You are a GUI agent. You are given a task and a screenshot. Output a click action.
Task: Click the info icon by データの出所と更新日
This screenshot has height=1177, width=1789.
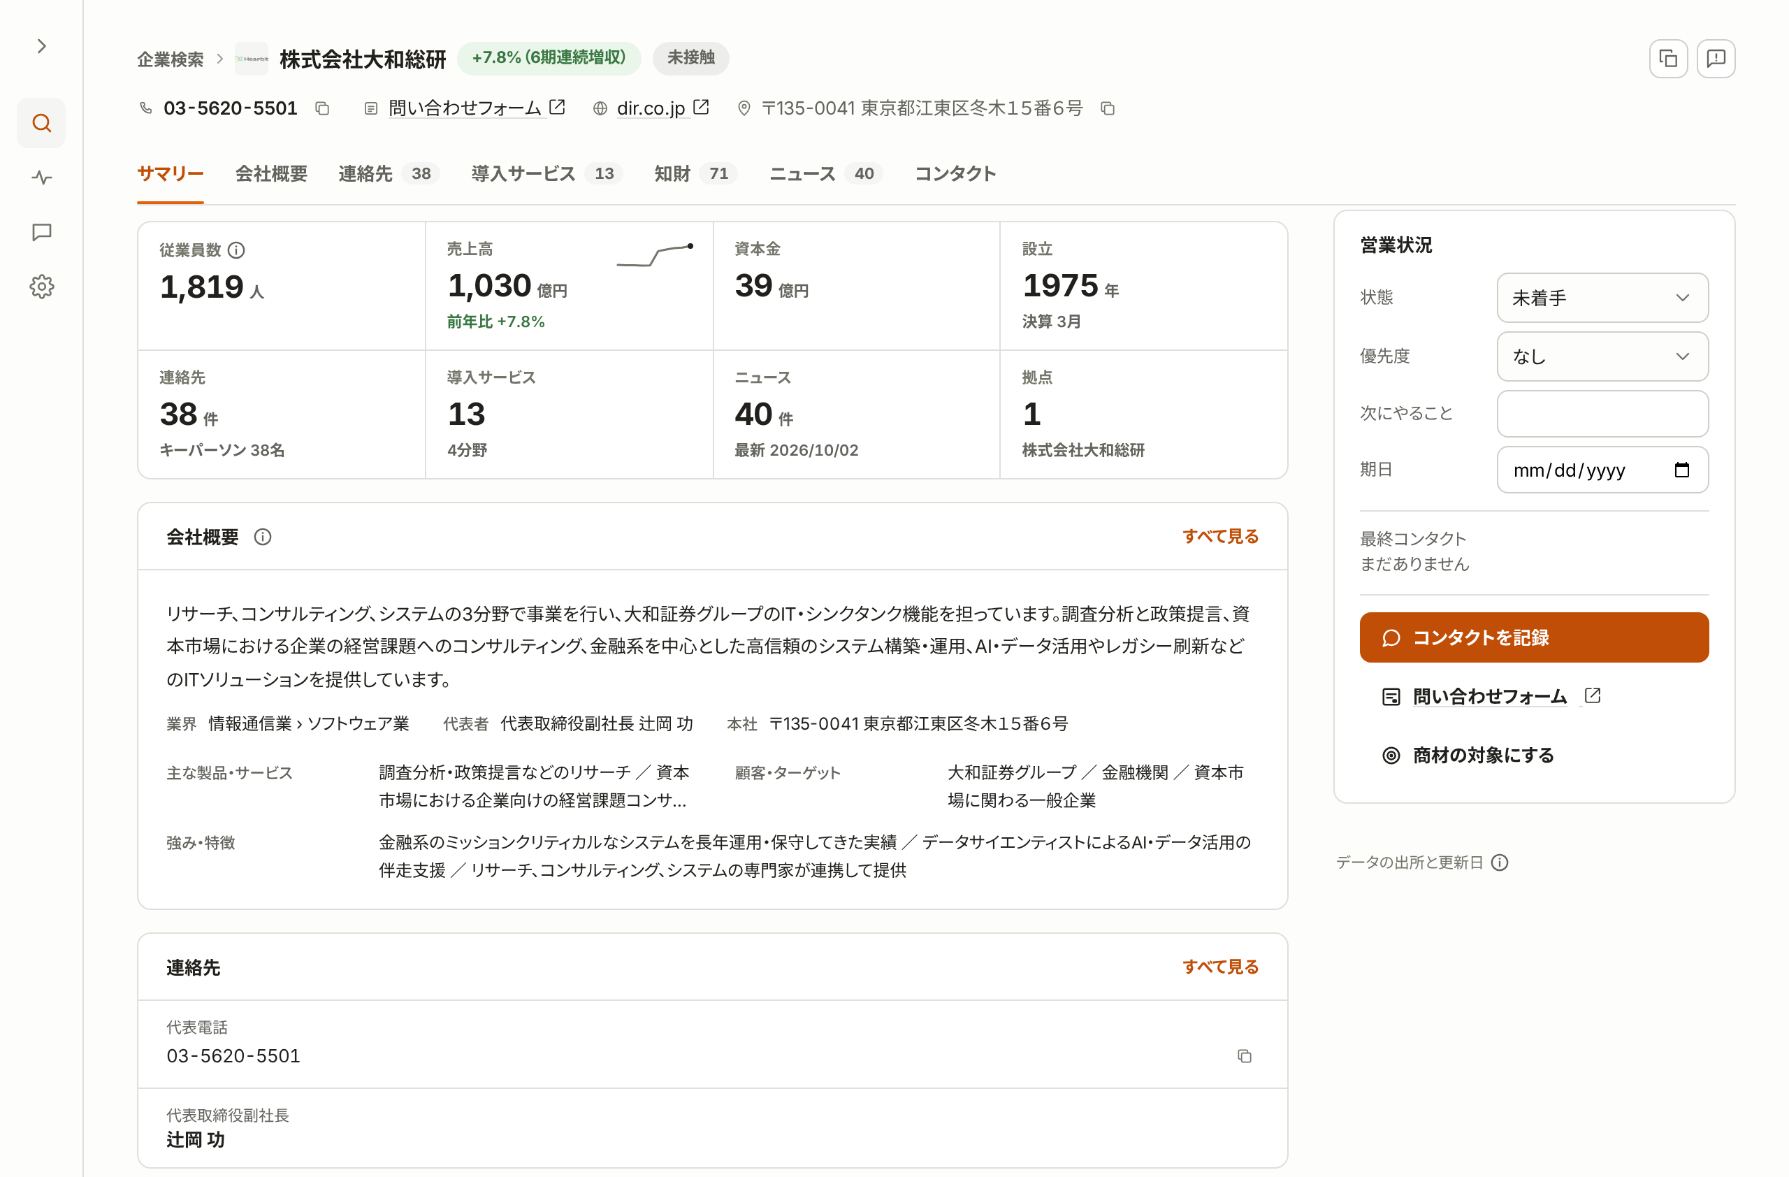coord(1500,863)
